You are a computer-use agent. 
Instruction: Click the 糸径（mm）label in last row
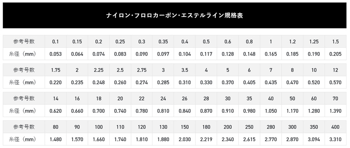23,139
